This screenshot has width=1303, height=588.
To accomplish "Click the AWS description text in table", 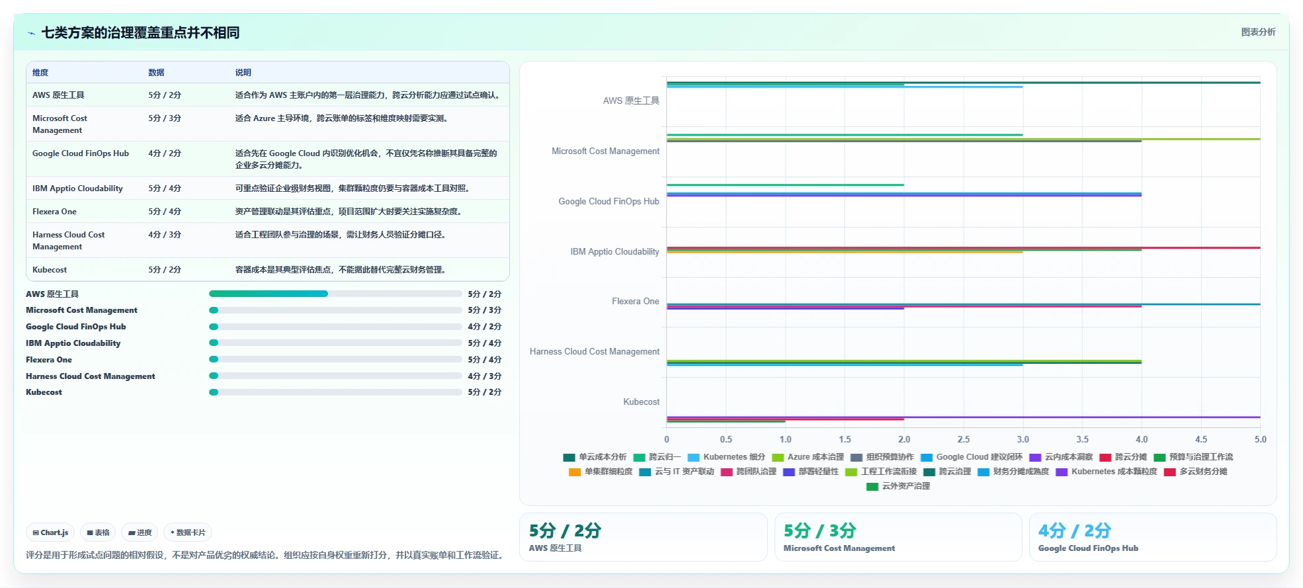I will [x=369, y=95].
